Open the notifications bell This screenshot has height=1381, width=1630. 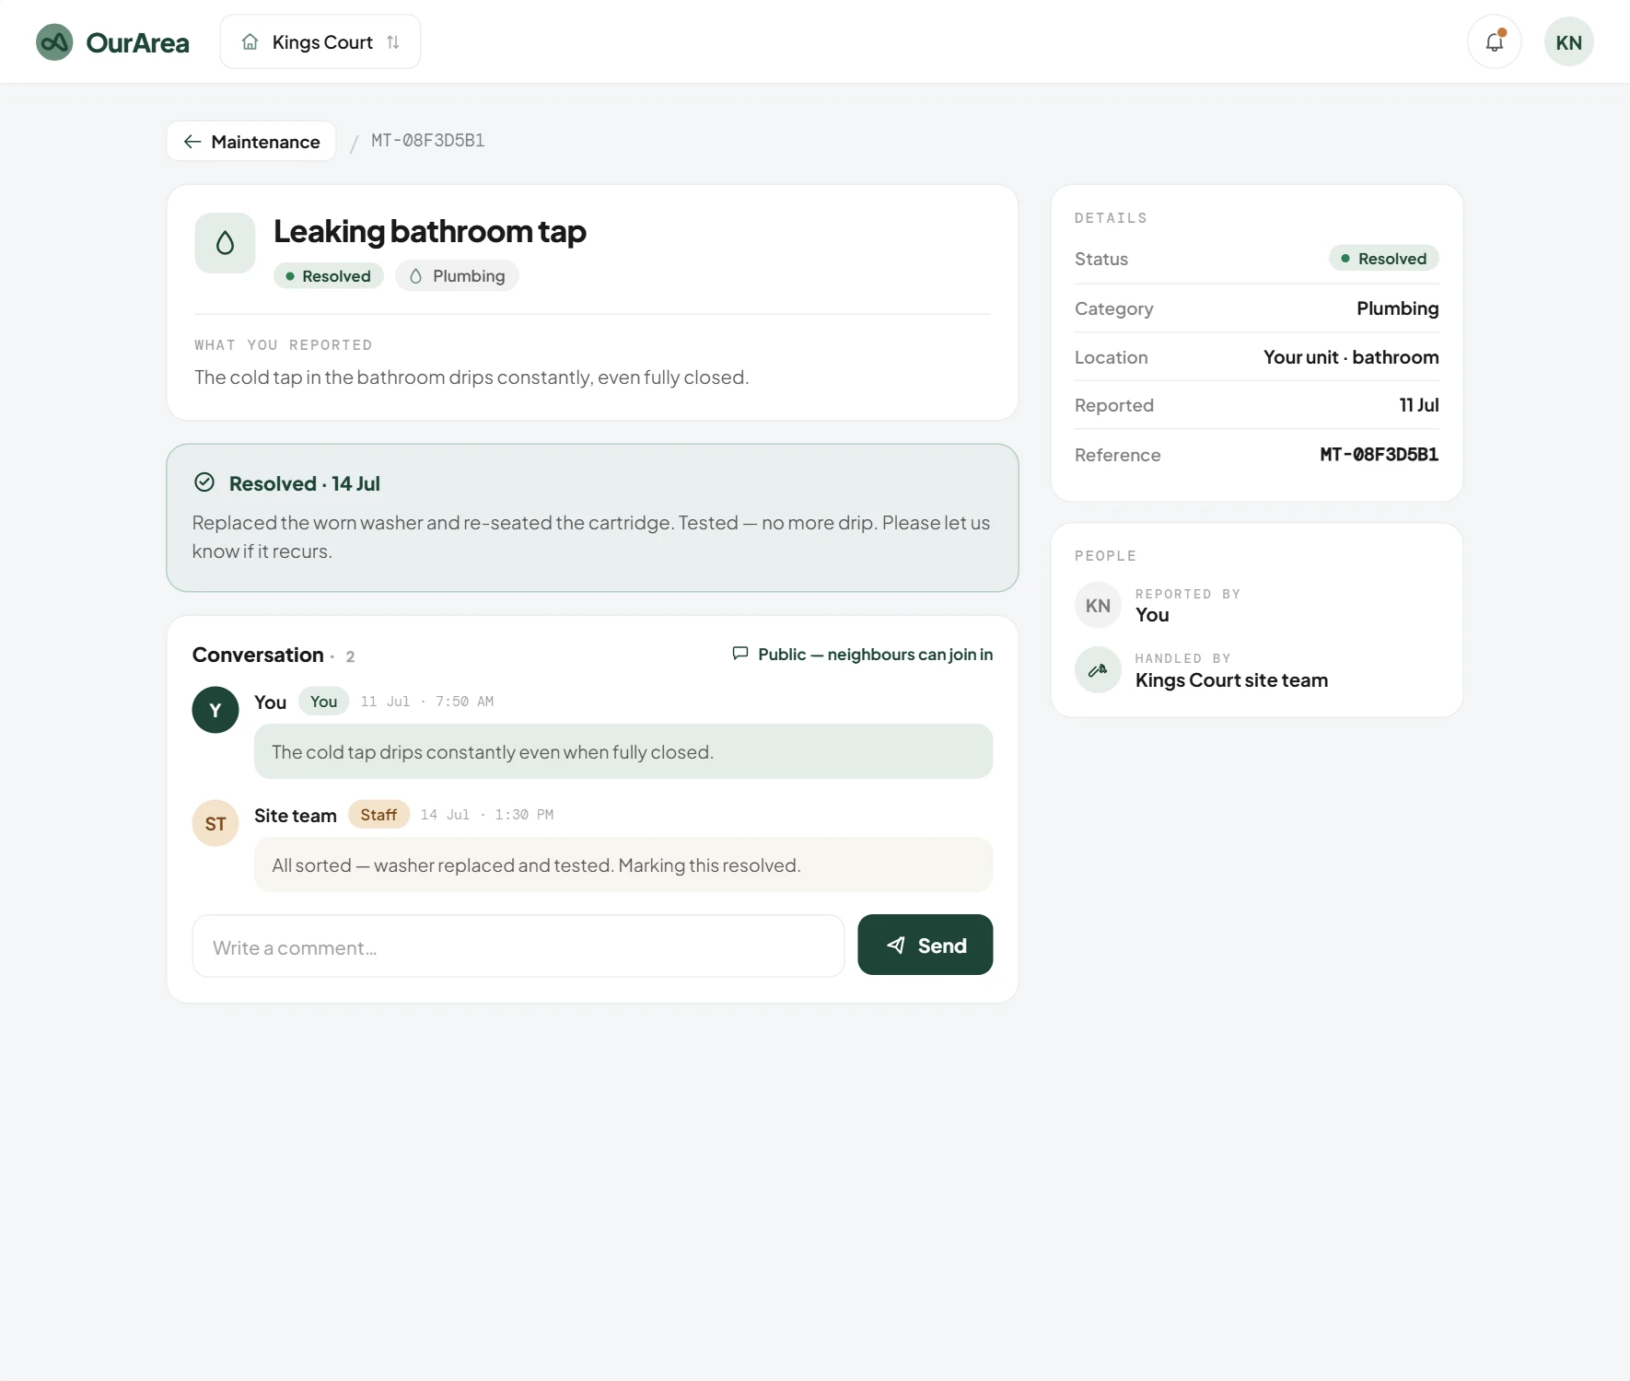[x=1494, y=42]
